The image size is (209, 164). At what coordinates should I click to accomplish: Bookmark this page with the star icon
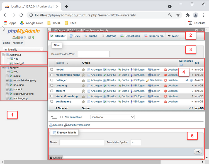click(x=178, y=15)
